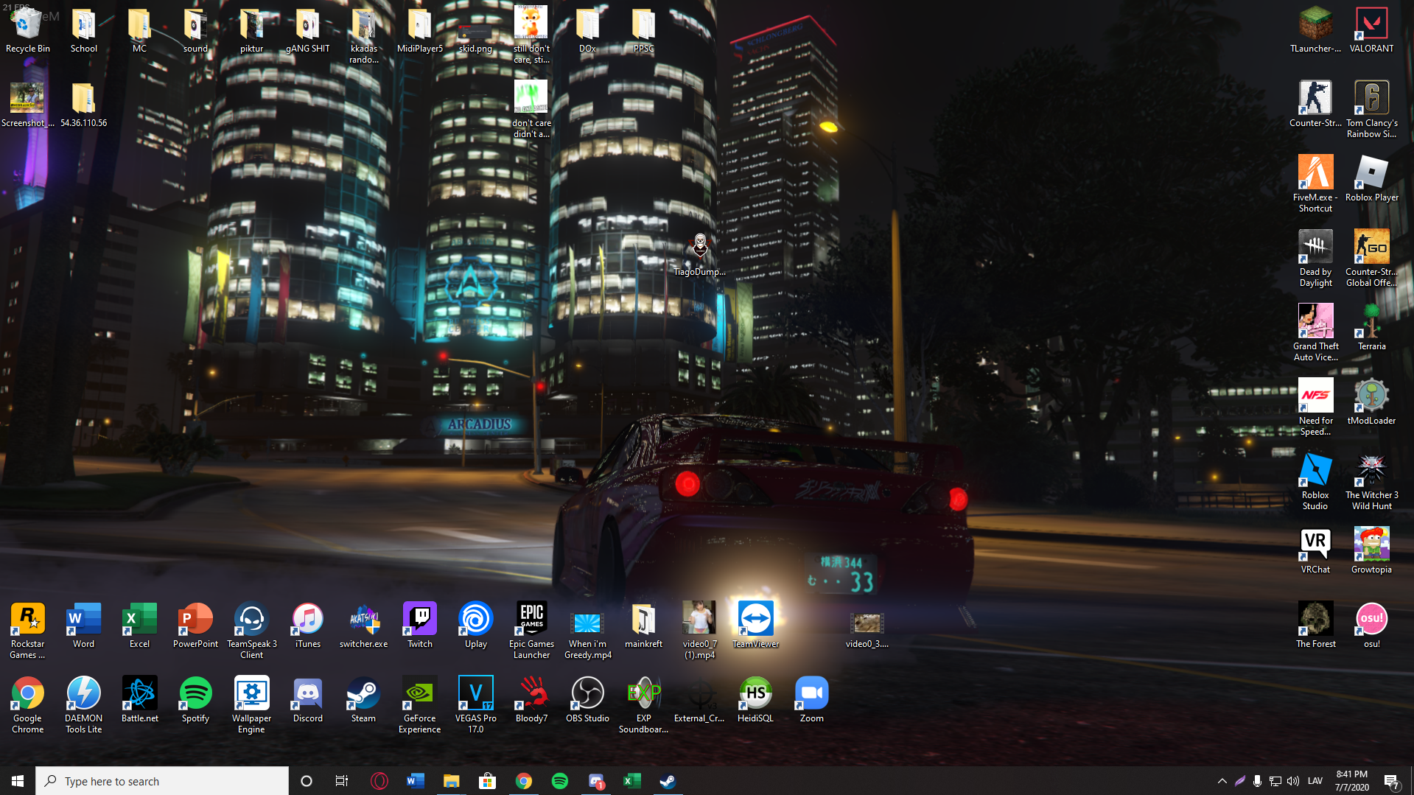Launch the Battle.net shortcut
Screen dimensions: 1414x795
pos(140,700)
